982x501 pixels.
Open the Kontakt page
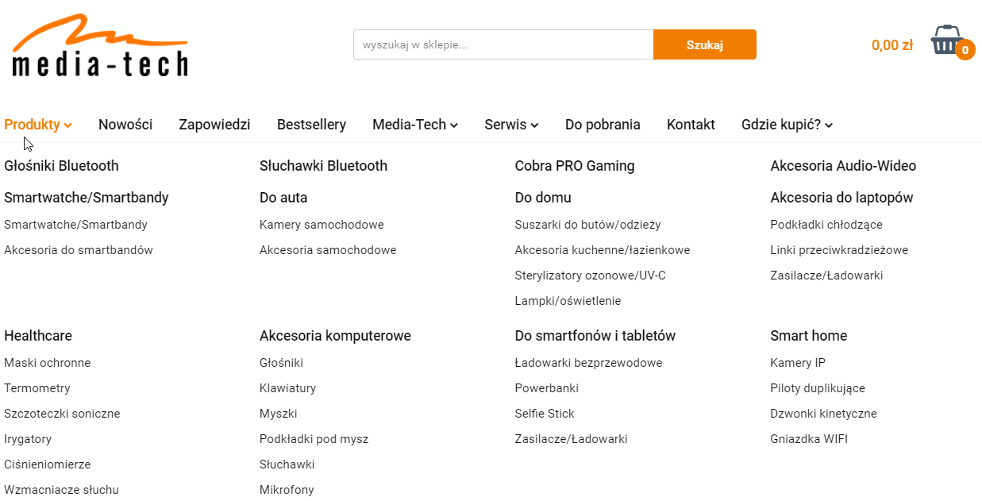pos(691,125)
